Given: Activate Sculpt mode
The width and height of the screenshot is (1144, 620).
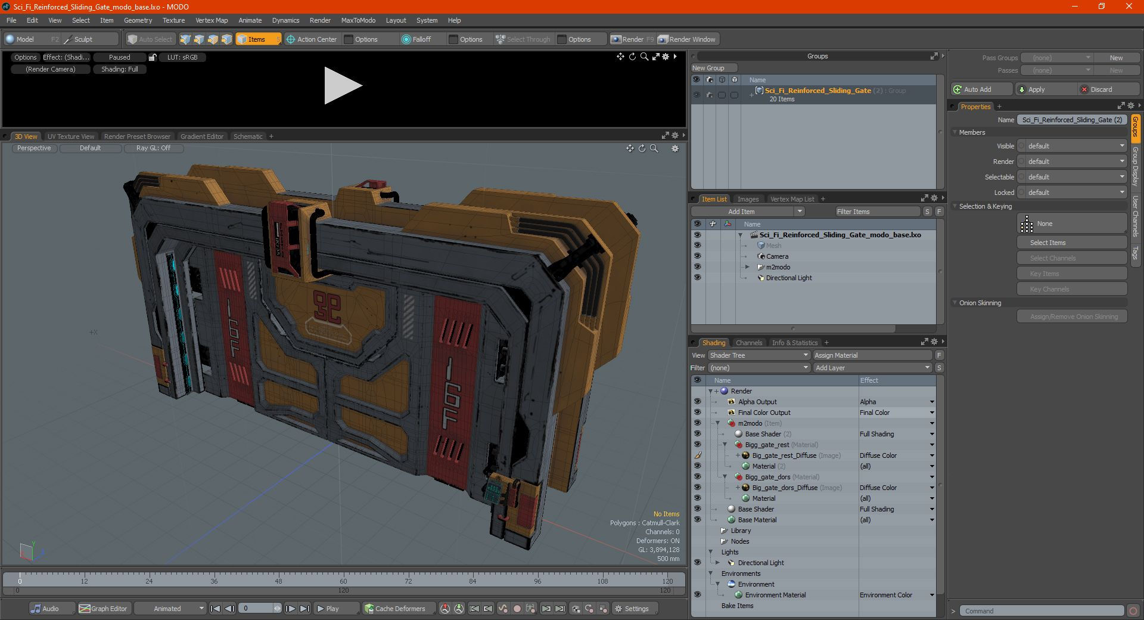Looking at the screenshot, I should [x=90, y=39].
